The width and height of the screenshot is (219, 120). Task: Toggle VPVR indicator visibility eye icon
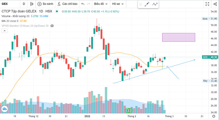coord(52,26)
